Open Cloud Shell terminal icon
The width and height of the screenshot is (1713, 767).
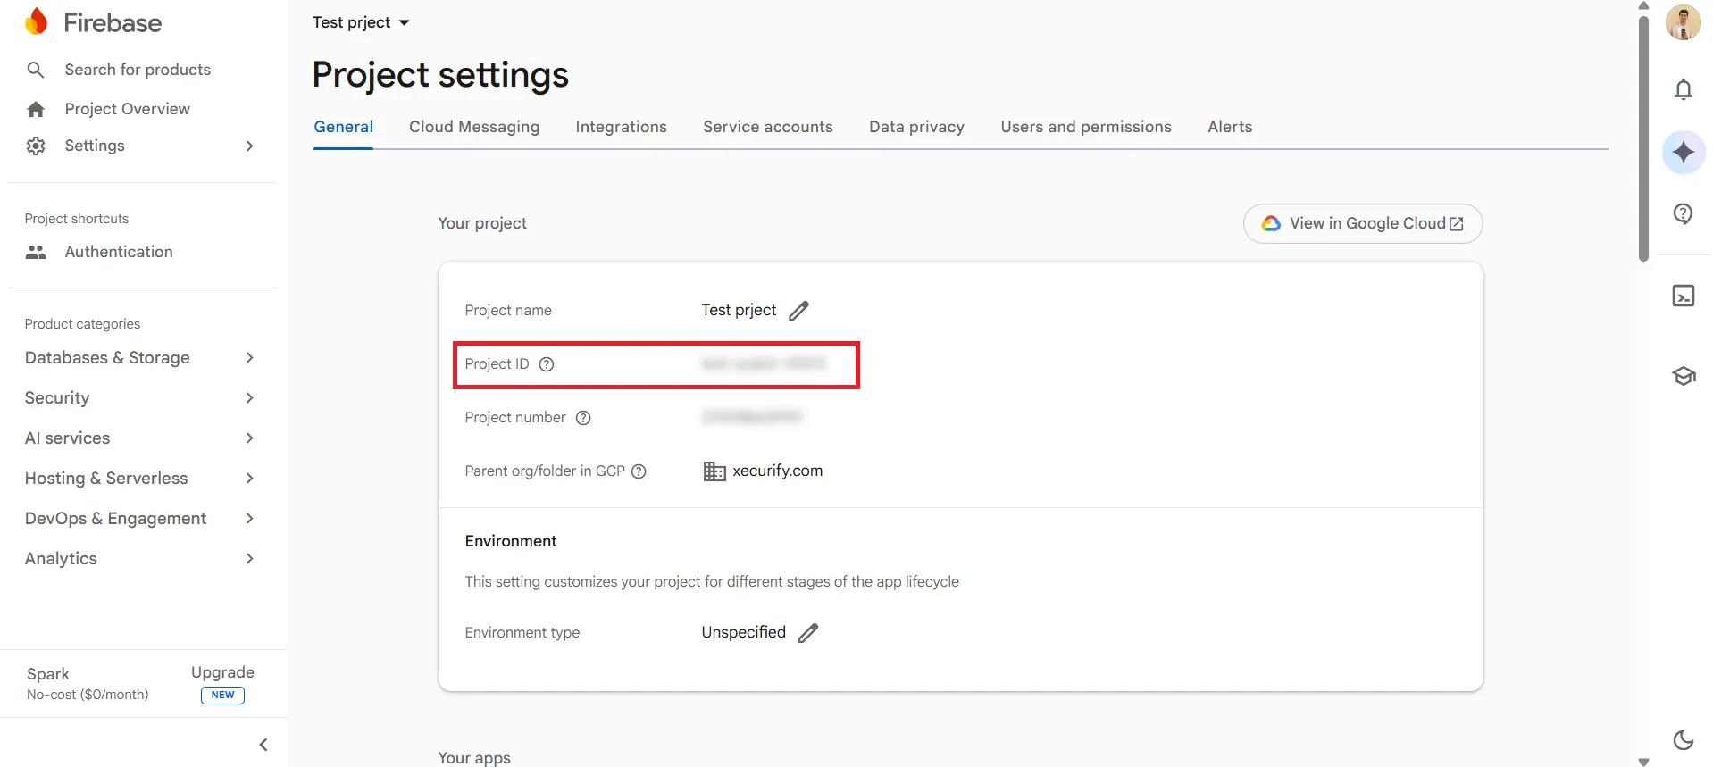coord(1684,296)
